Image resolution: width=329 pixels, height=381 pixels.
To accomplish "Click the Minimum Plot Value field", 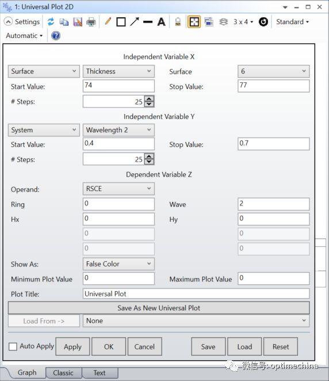I will 118,279.
